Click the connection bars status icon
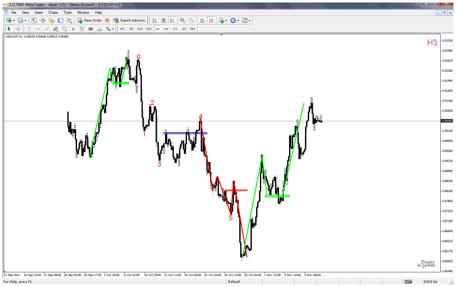Image resolution: width=456 pixels, height=287 pixels. pyautogui.click(x=408, y=282)
